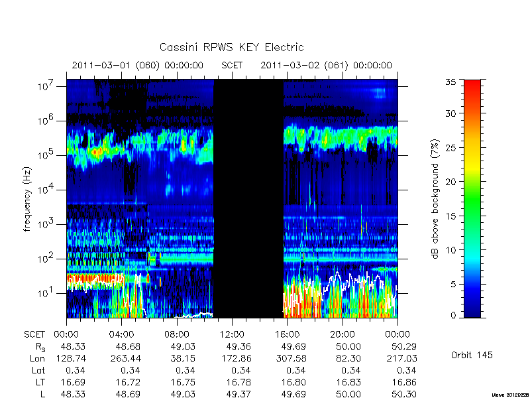
Task: Select the Lon value 172.86
Action: [236, 358]
